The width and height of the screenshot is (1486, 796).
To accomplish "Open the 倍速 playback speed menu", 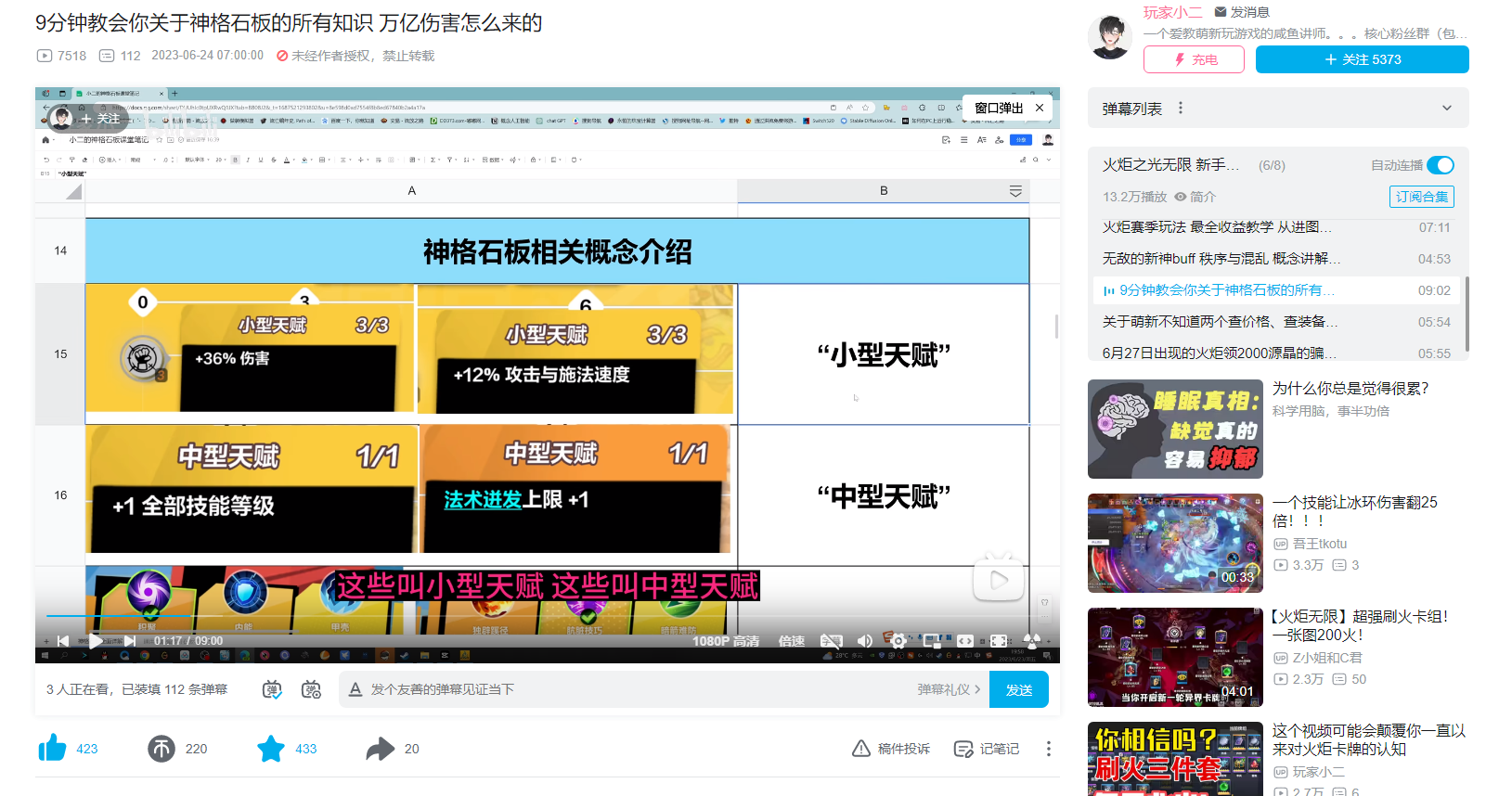I will click(792, 641).
